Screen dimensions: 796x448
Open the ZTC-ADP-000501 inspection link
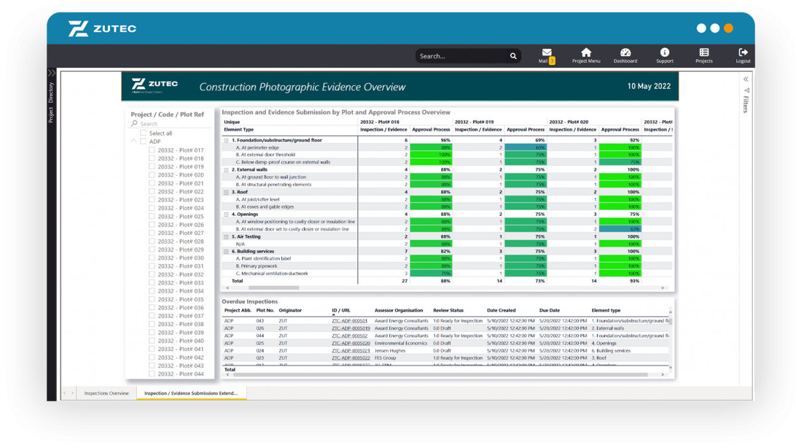click(350, 321)
